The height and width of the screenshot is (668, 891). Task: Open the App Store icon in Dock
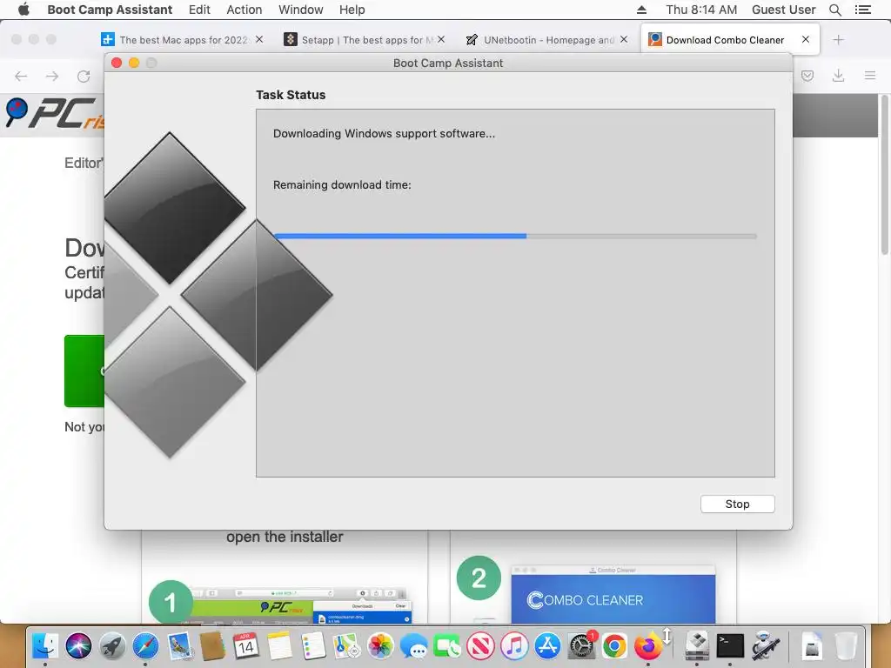(548, 646)
